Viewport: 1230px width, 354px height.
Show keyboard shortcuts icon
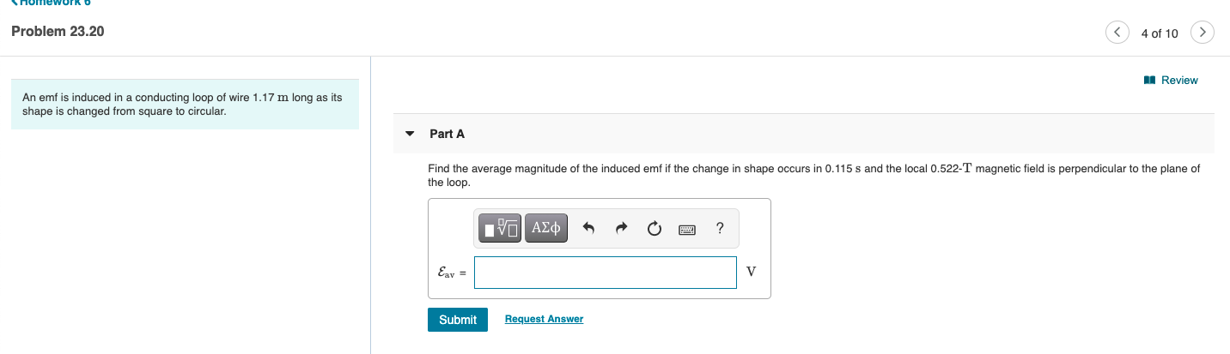tap(687, 229)
